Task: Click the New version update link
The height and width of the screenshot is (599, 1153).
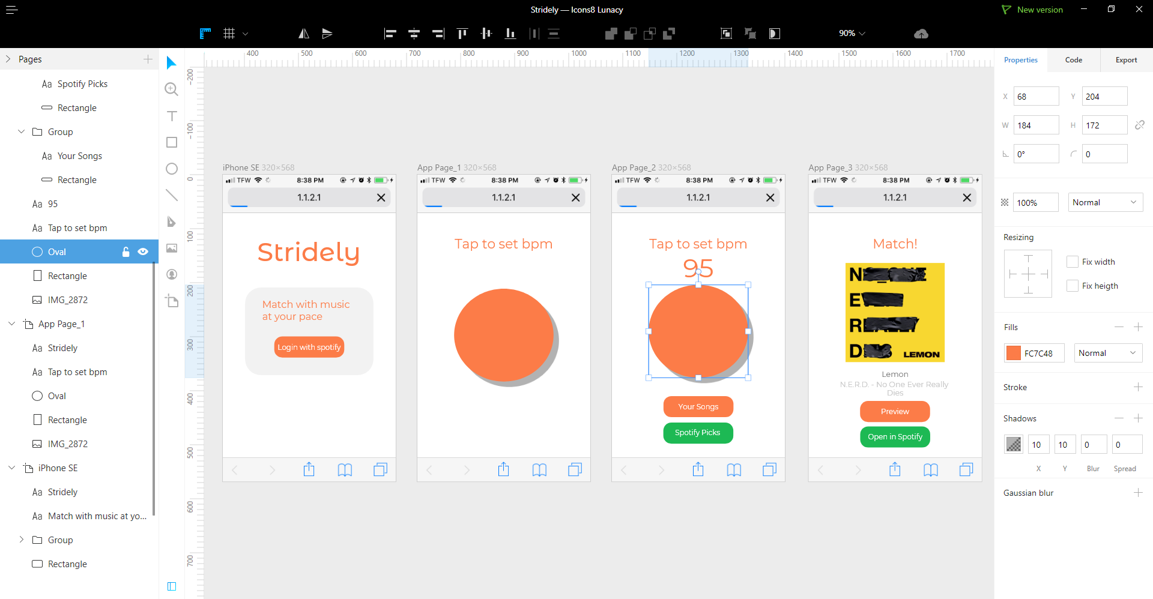Action: [x=1032, y=10]
